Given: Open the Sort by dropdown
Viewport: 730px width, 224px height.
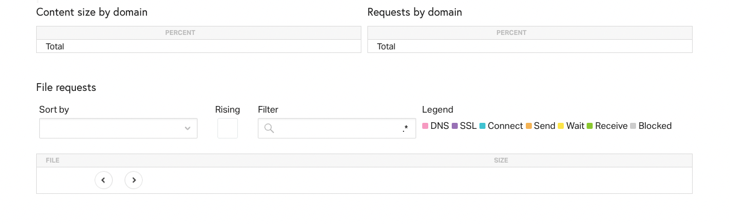Looking at the screenshot, I should [118, 128].
